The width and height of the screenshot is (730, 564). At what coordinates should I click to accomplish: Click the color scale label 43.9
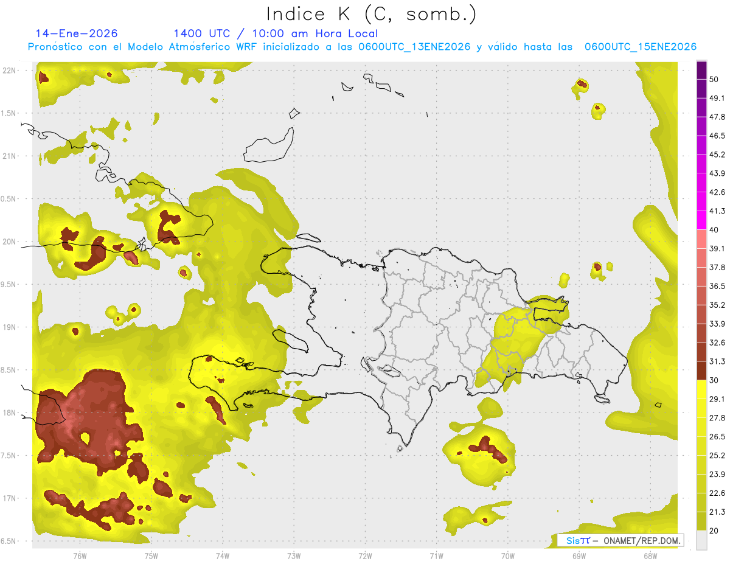click(x=717, y=173)
